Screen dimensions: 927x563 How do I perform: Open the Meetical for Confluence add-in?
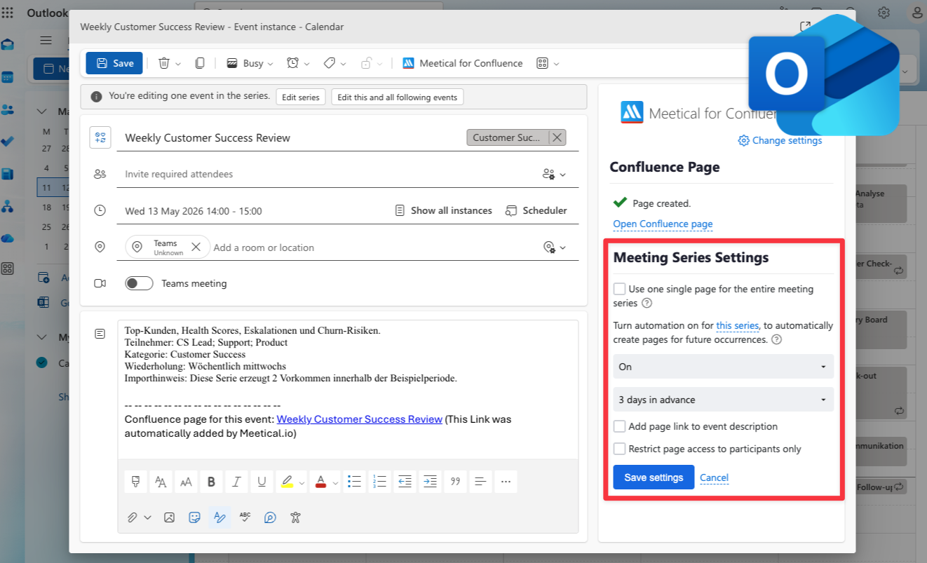[x=463, y=63]
